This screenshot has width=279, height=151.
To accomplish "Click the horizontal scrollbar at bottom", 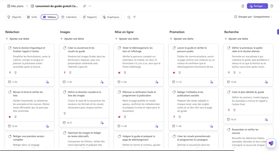I will point(117,150).
